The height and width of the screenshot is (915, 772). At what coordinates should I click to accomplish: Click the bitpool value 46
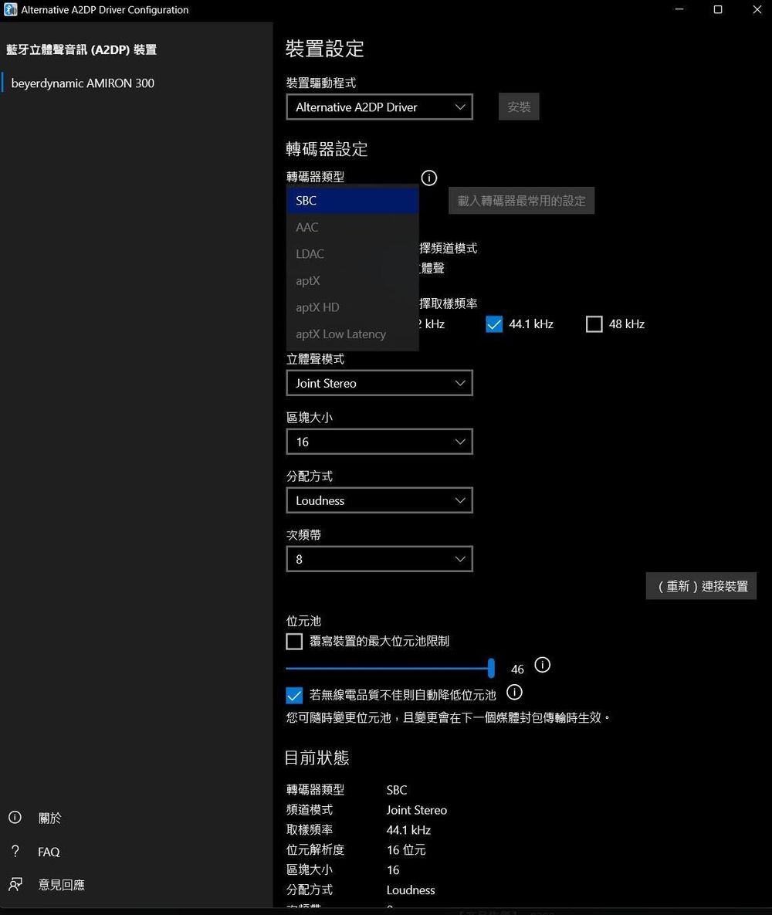coord(517,670)
